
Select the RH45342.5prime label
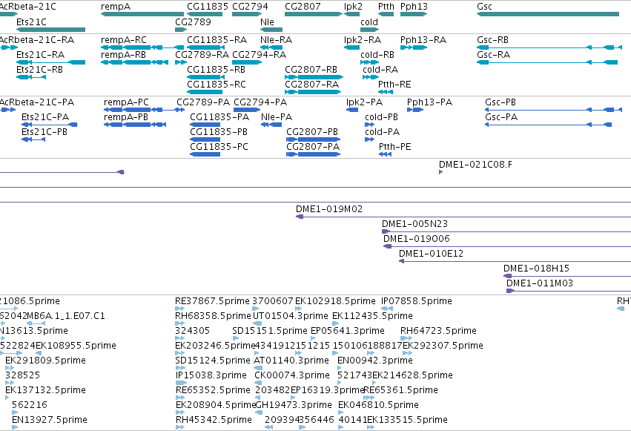tap(214, 420)
